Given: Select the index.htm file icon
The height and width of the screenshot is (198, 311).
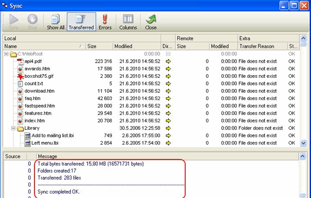Looking at the screenshot, I should coord(20,121).
